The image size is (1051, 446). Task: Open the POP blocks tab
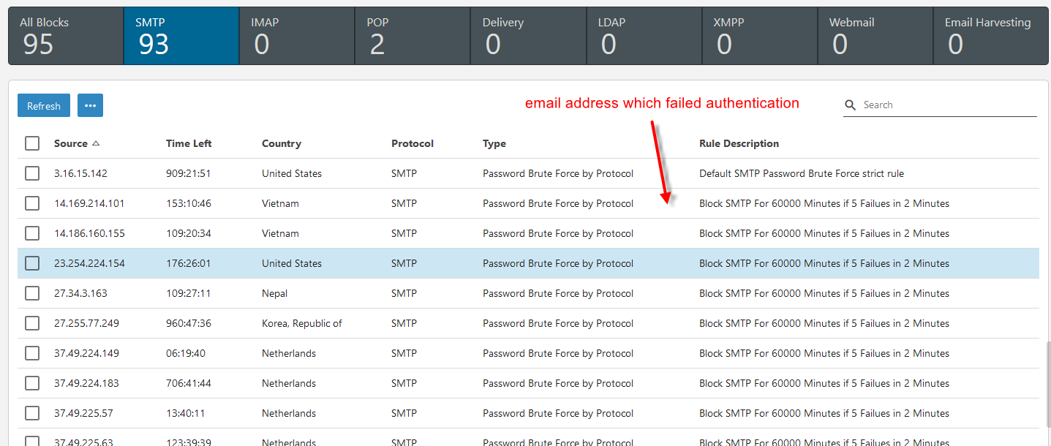click(413, 36)
